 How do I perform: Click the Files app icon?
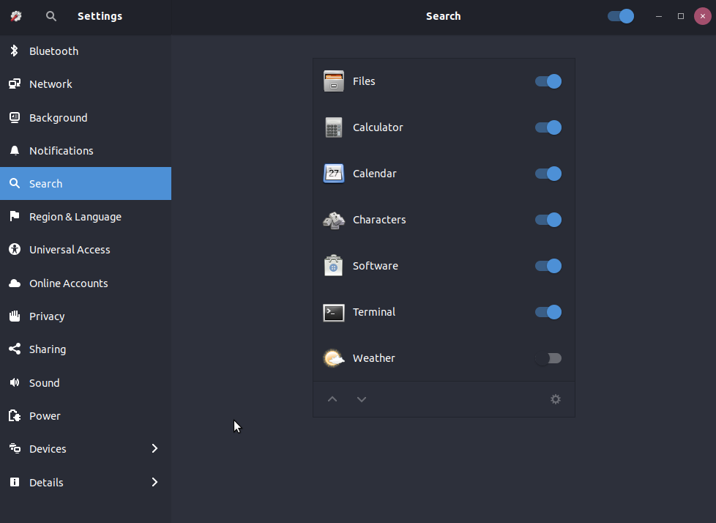pyautogui.click(x=334, y=81)
